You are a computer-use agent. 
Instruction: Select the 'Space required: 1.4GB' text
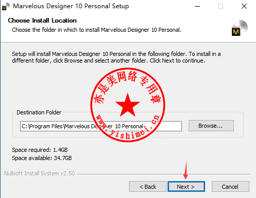pyautogui.click(x=40, y=150)
